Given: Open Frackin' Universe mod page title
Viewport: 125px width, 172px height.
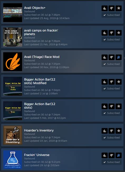Looking at the screenshot, I should pyautogui.click(x=37, y=155).
